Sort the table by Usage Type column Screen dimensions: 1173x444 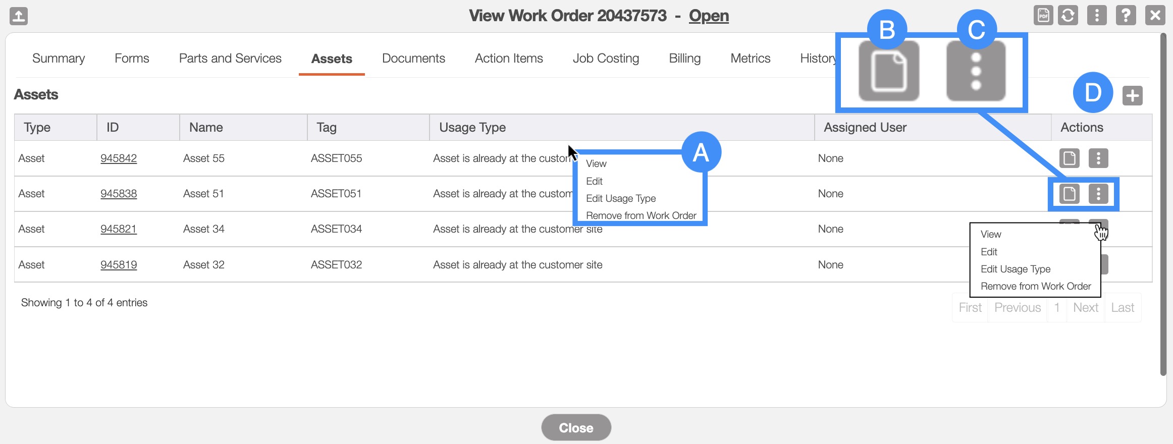[x=472, y=128]
